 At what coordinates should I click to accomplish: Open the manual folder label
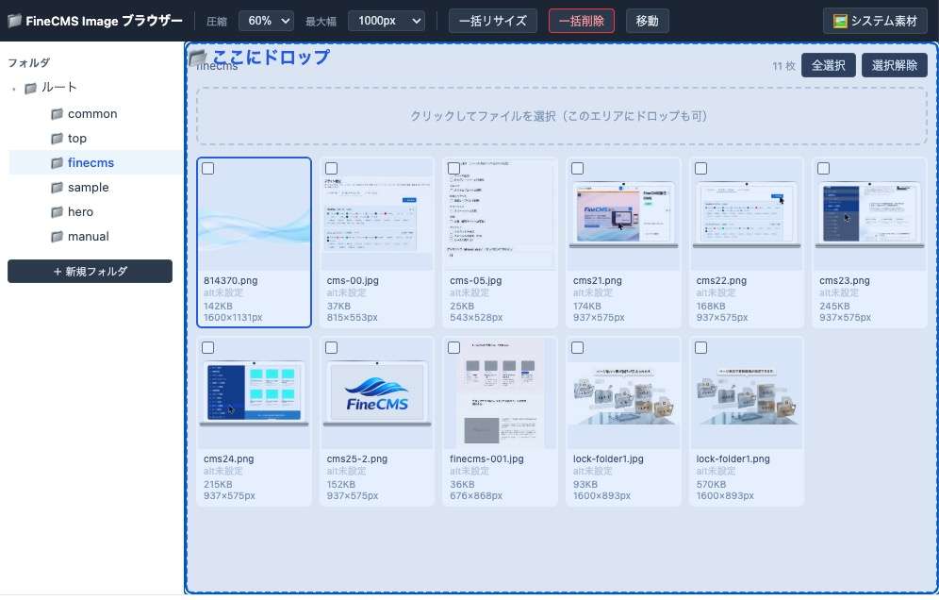click(x=88, y=237)
